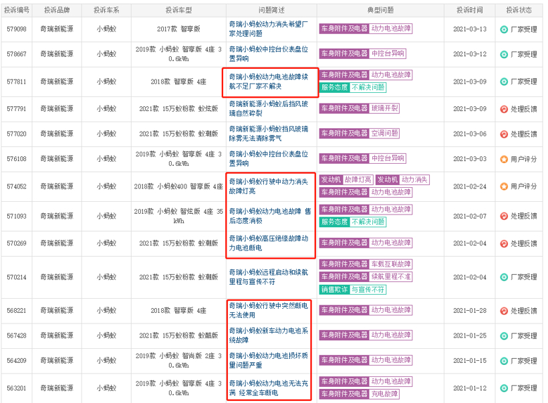Click 车载互联故障 tag in row 570214
Image resolution: width=548 pixels, height=403 pixels.
pos(391,264)
